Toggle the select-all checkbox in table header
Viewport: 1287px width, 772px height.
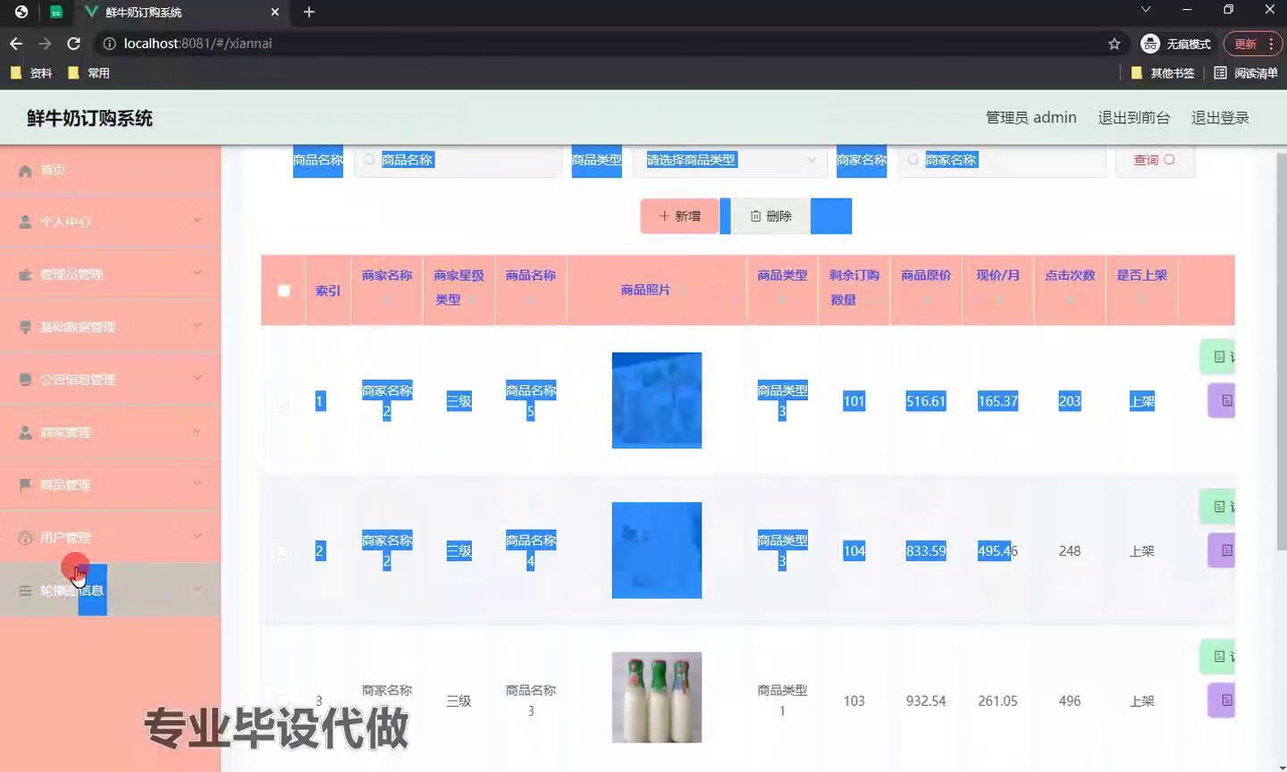click(x=284, y=290)
